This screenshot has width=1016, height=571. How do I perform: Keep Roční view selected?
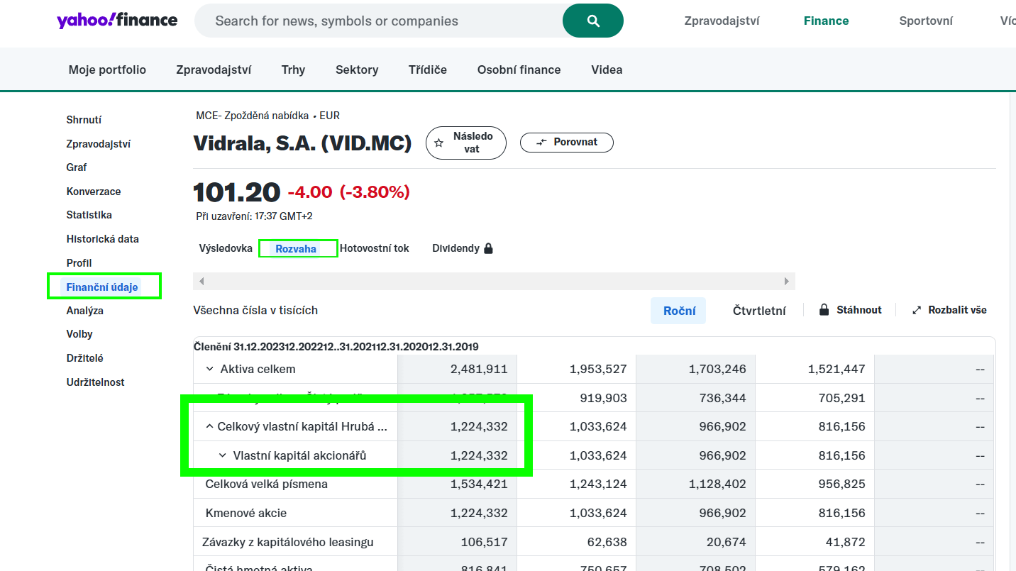[x=678, y=309]
